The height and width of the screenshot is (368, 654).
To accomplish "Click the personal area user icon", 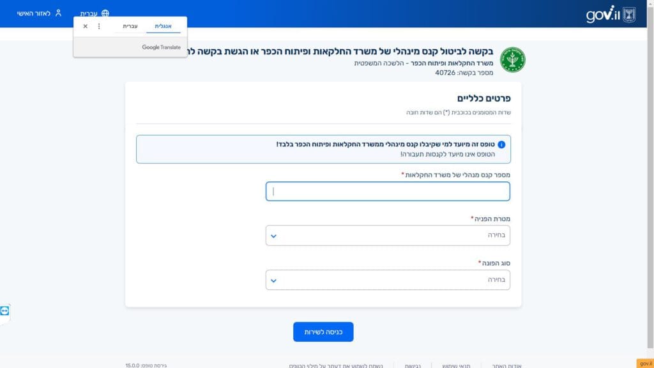I will [58, 13].
